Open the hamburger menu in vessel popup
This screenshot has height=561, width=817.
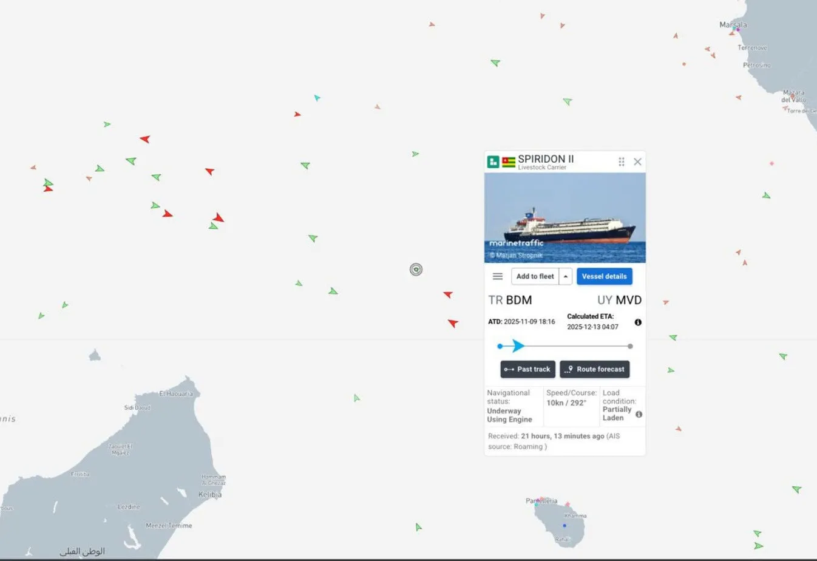tap(498, 276)
